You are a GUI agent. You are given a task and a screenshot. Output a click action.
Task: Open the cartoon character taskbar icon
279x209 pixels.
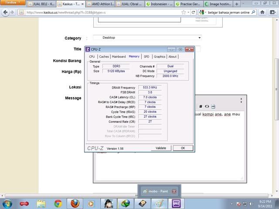click(x=109, y=204)
